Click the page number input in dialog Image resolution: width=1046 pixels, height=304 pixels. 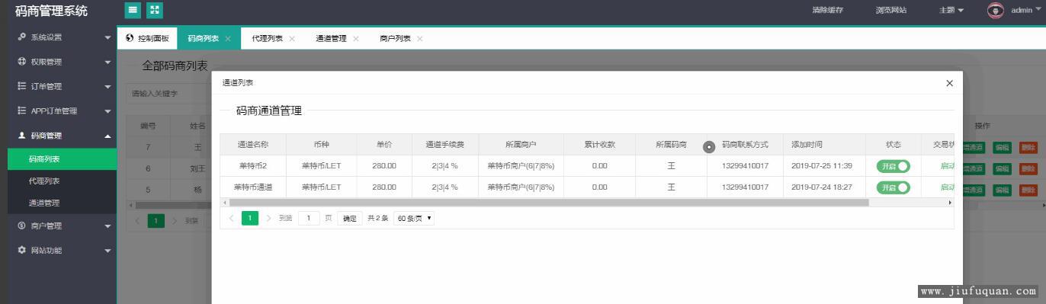[x=309, y=218]
